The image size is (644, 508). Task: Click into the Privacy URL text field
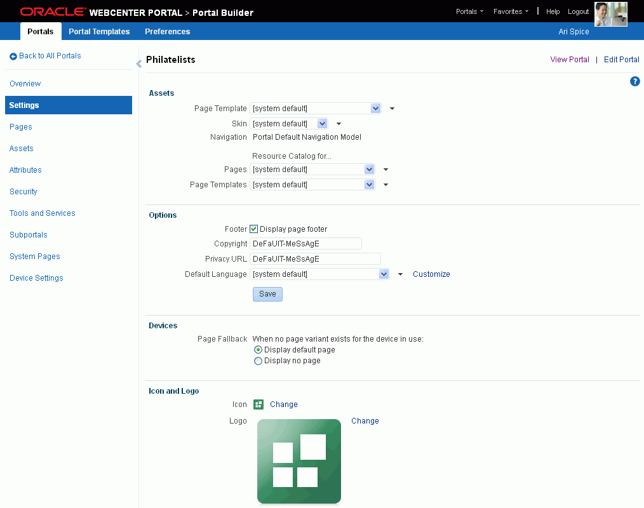tap(316, 258)
